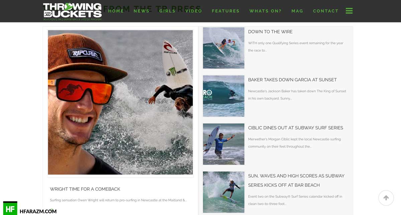Open the Features menu
This screenshot has width=401, height=215.
click(226, 11)
